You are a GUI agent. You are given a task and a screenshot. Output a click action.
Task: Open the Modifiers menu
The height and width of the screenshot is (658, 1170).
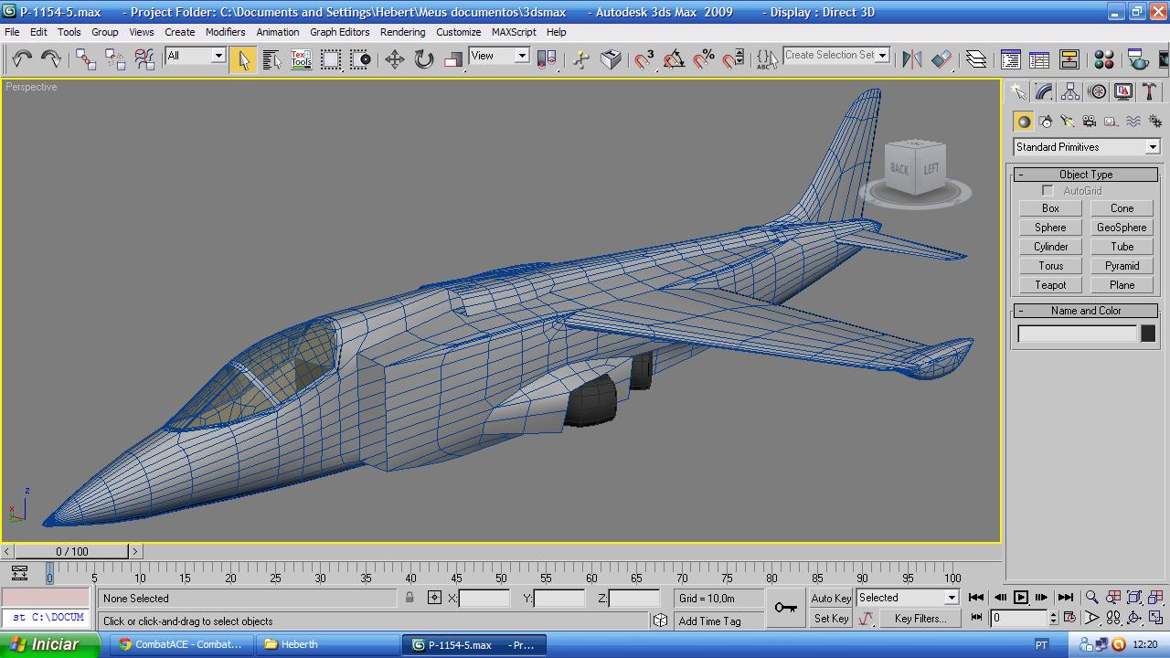225,32
